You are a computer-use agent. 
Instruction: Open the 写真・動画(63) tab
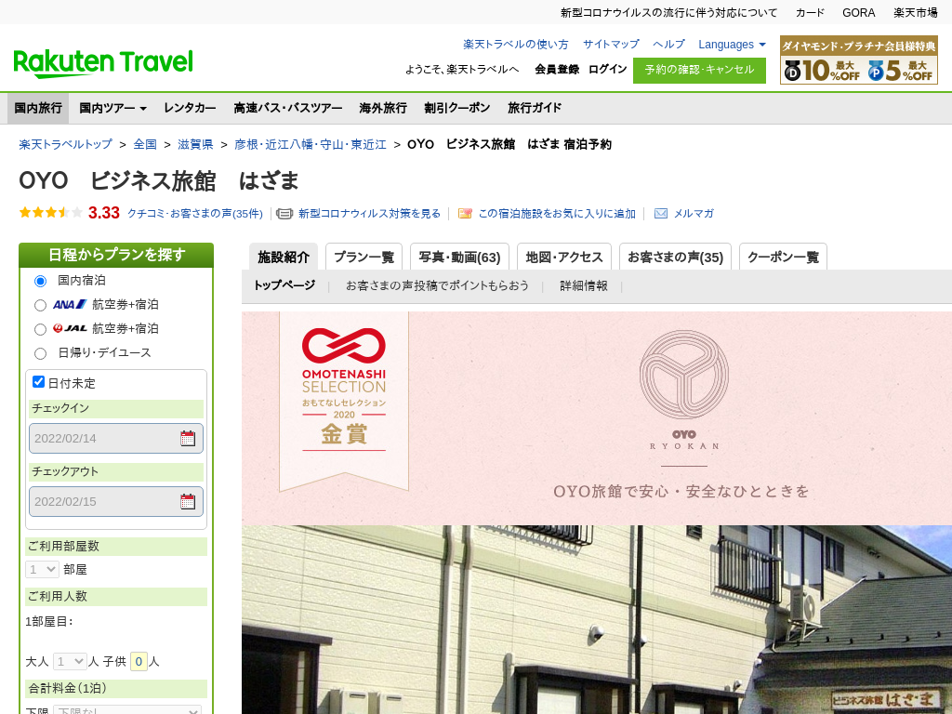[459, 257]
